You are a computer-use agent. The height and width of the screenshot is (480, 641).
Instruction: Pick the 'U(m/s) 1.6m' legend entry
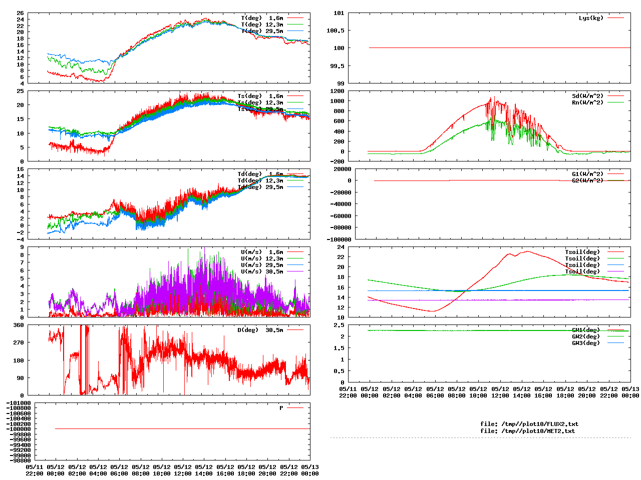pos(262,252)
